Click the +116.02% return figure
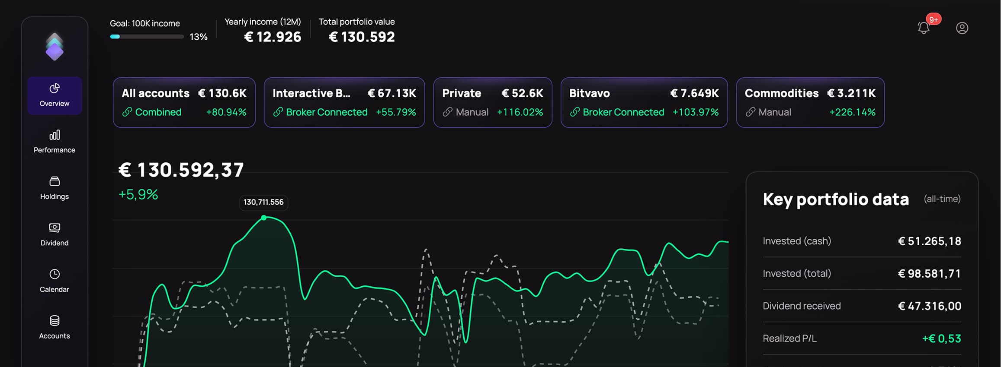The width and height of the screenshot is (1001, 367). click(x=520, y=112)
